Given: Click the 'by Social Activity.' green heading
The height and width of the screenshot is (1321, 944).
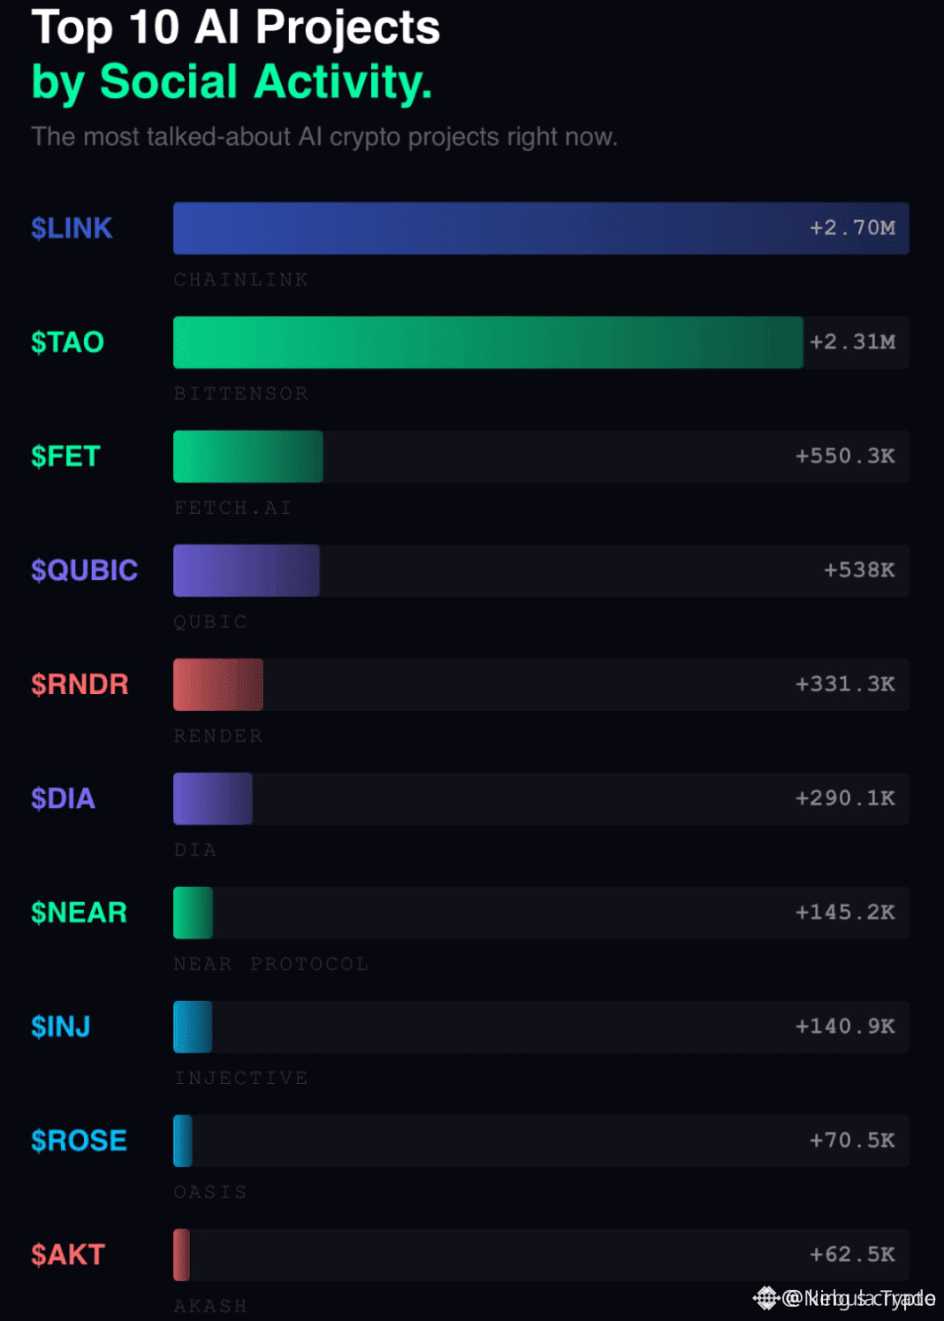Looking at the screenshot, I should click(x=232, y=82).
